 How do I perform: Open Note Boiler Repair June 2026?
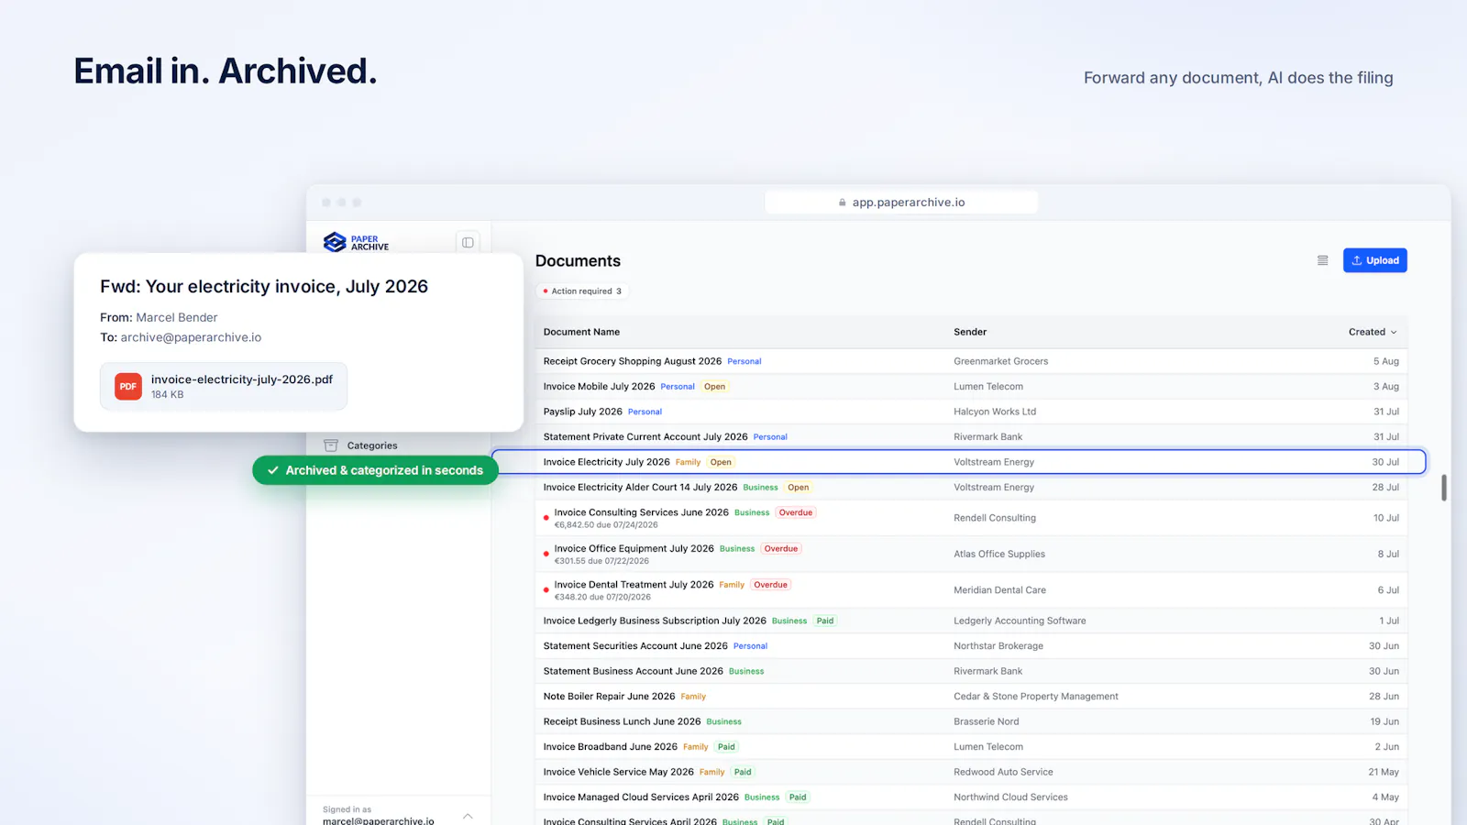tap(609, 697)
